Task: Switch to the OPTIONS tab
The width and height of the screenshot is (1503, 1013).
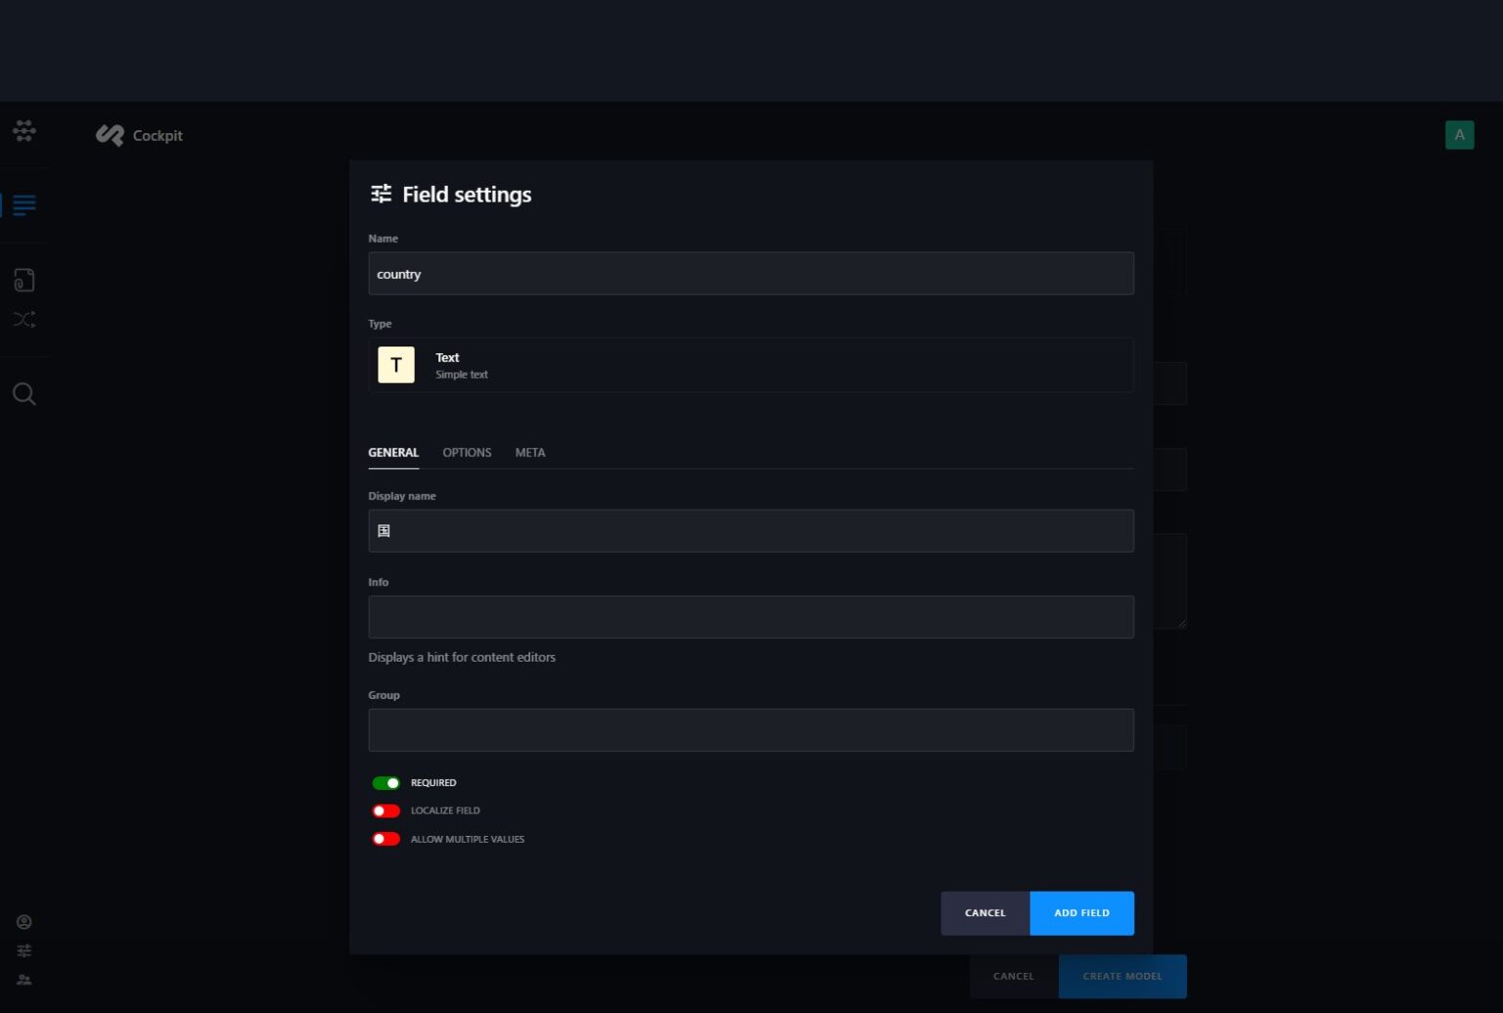Action: pos(467,452)
